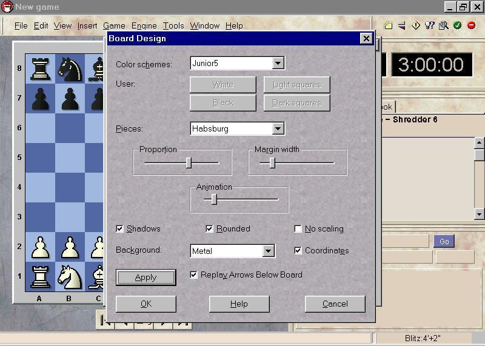The height and width of the screenshot is (346, 485).
Task: Click the green checkmark toolbar icon
Action: point(457,25)
